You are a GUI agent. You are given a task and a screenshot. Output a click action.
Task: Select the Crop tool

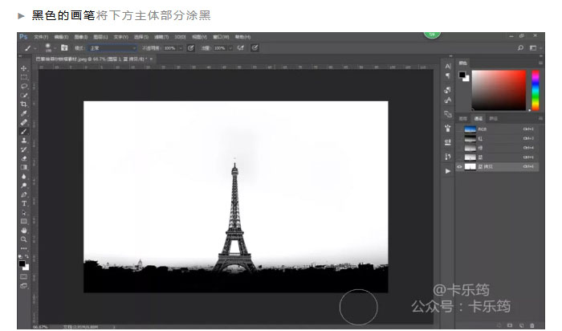23,104
